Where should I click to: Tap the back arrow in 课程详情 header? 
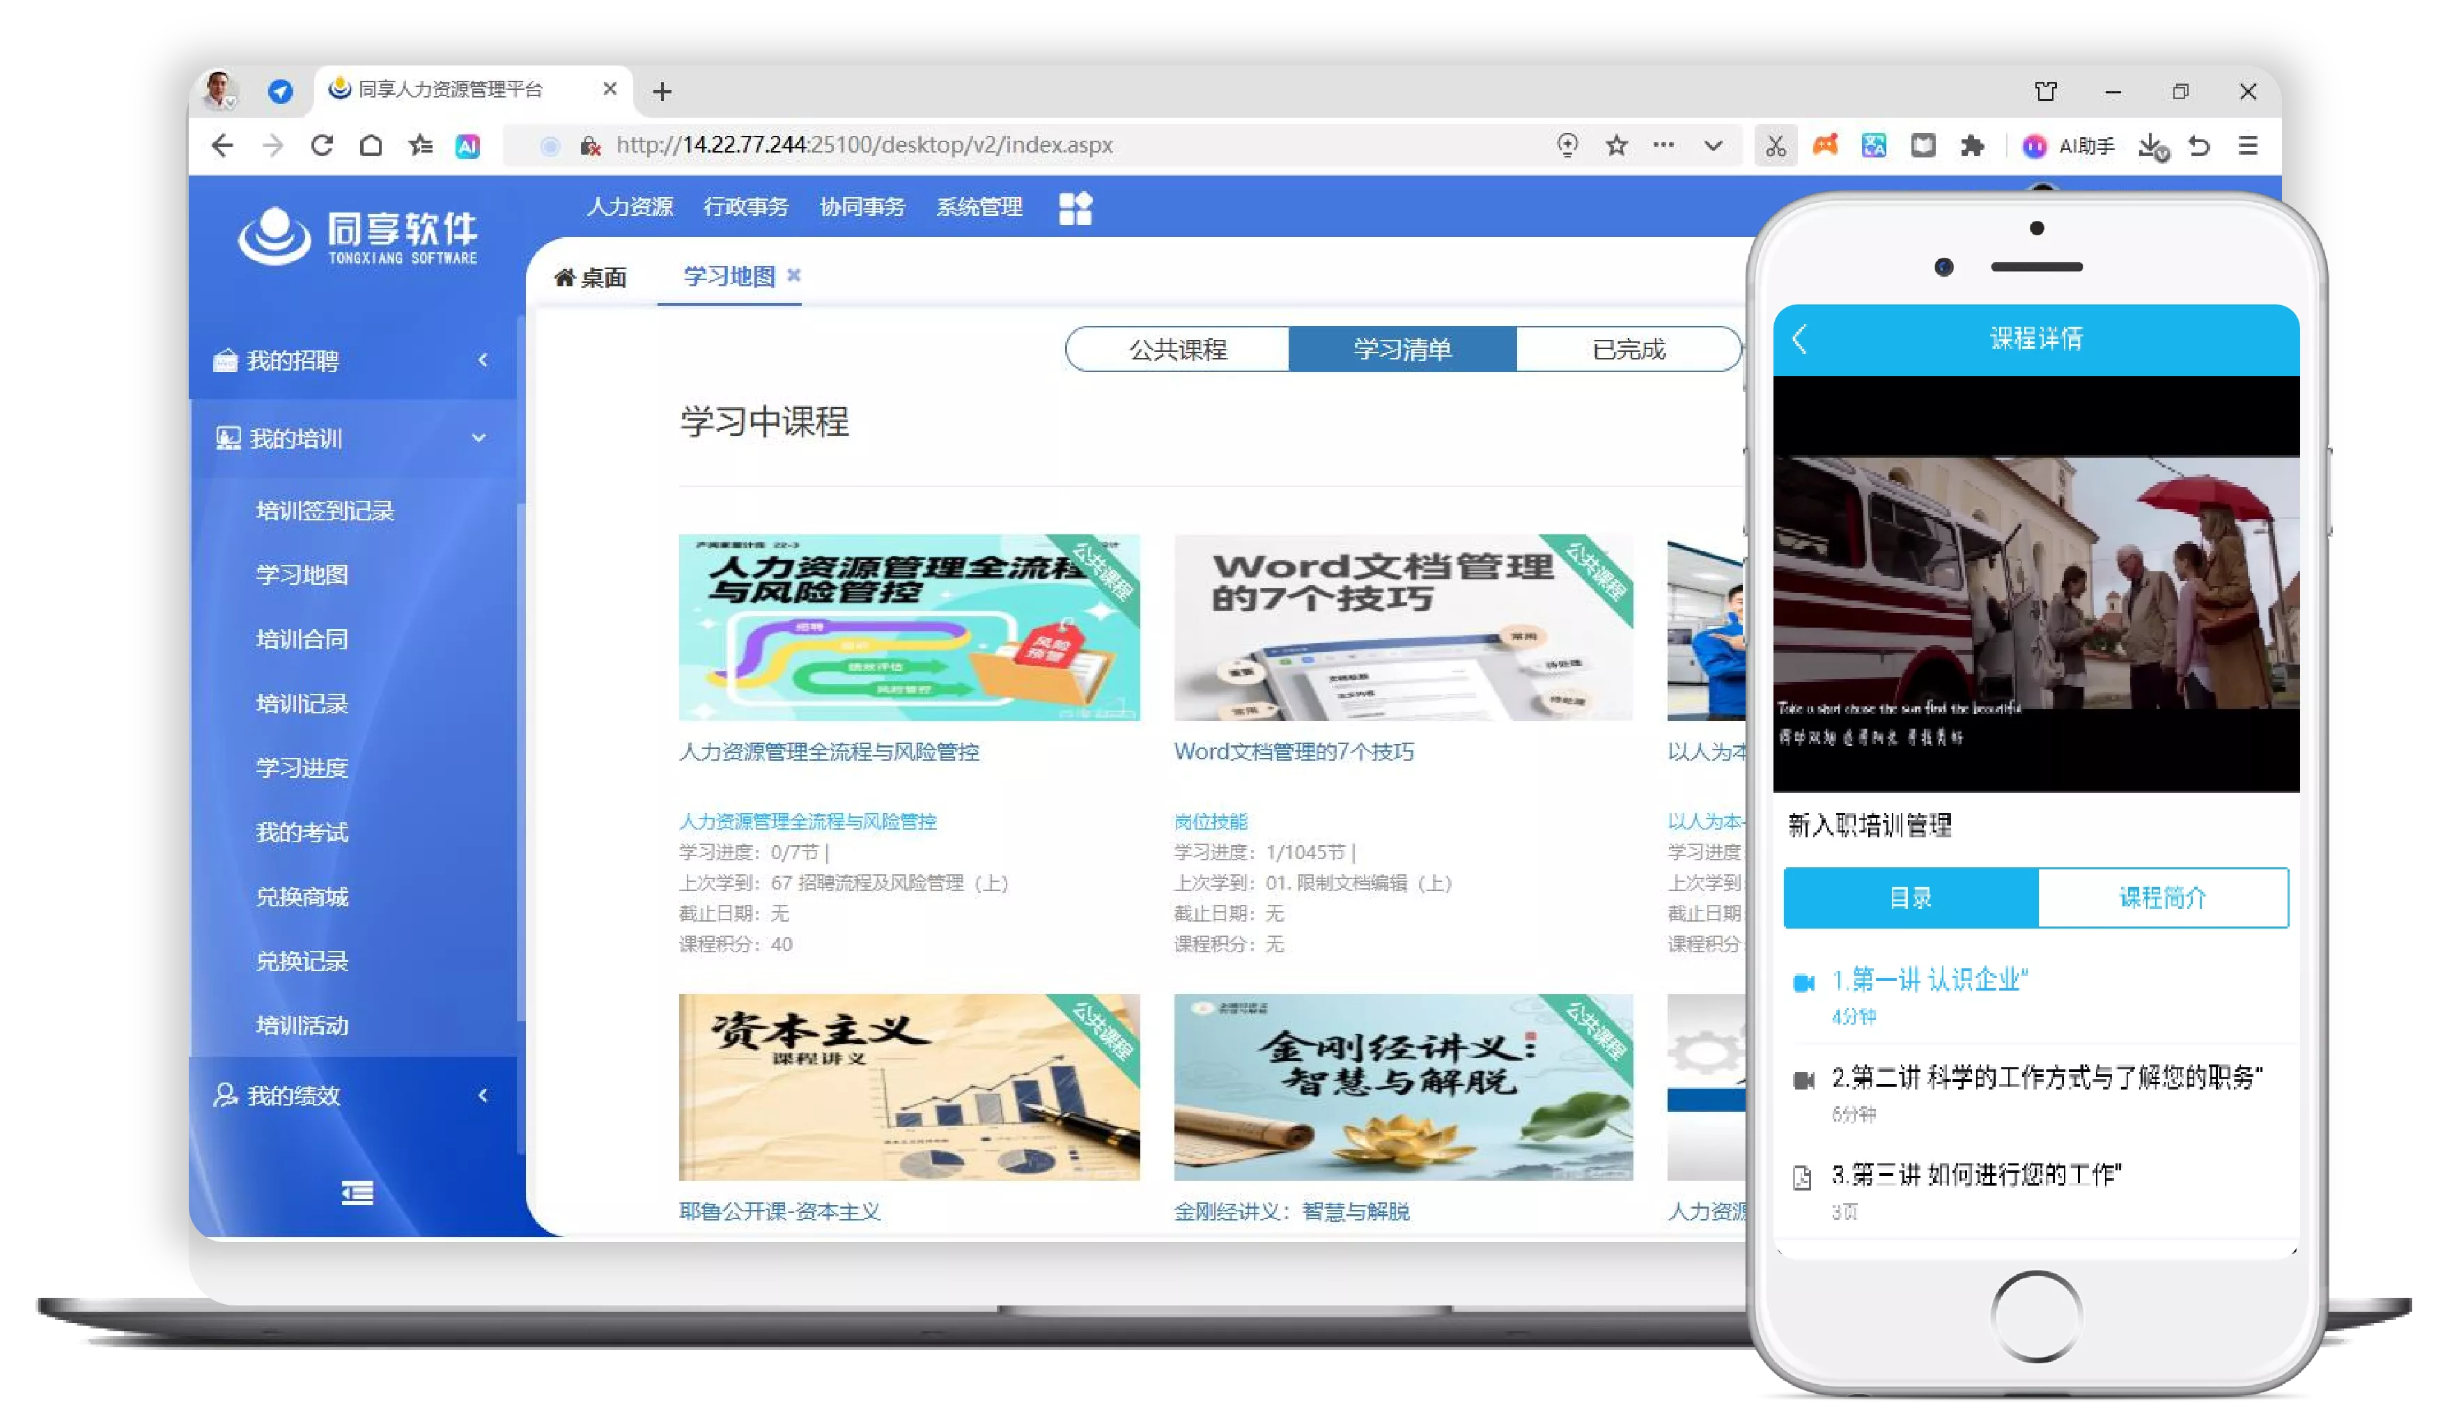[1799, 339]
